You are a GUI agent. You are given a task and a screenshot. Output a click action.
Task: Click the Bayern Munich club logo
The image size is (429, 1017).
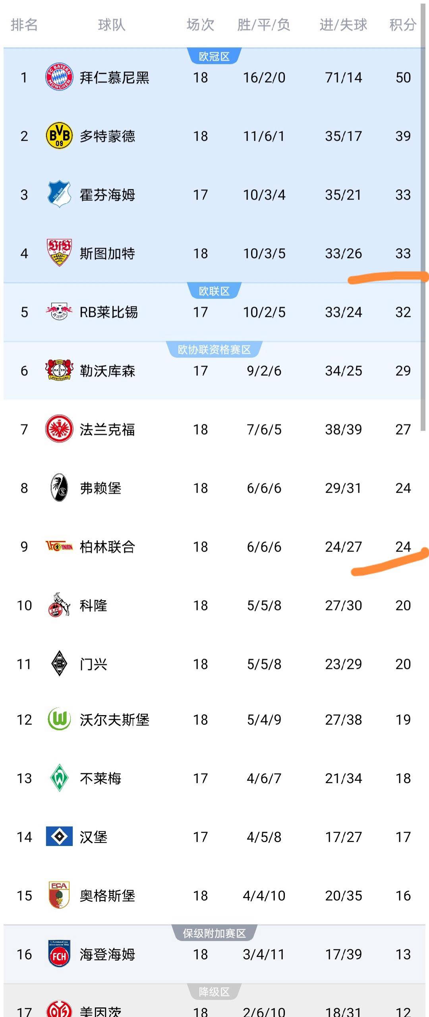[59, 77]
